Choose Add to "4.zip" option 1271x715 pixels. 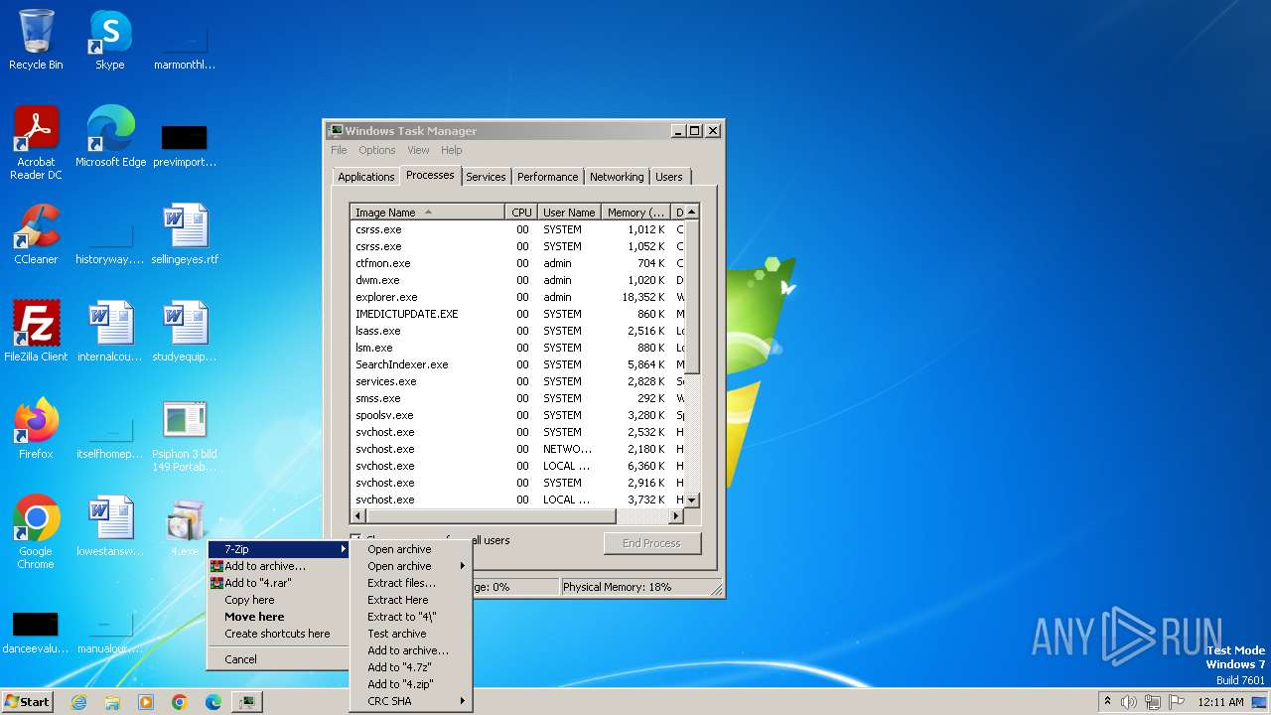tap(411, 684)
